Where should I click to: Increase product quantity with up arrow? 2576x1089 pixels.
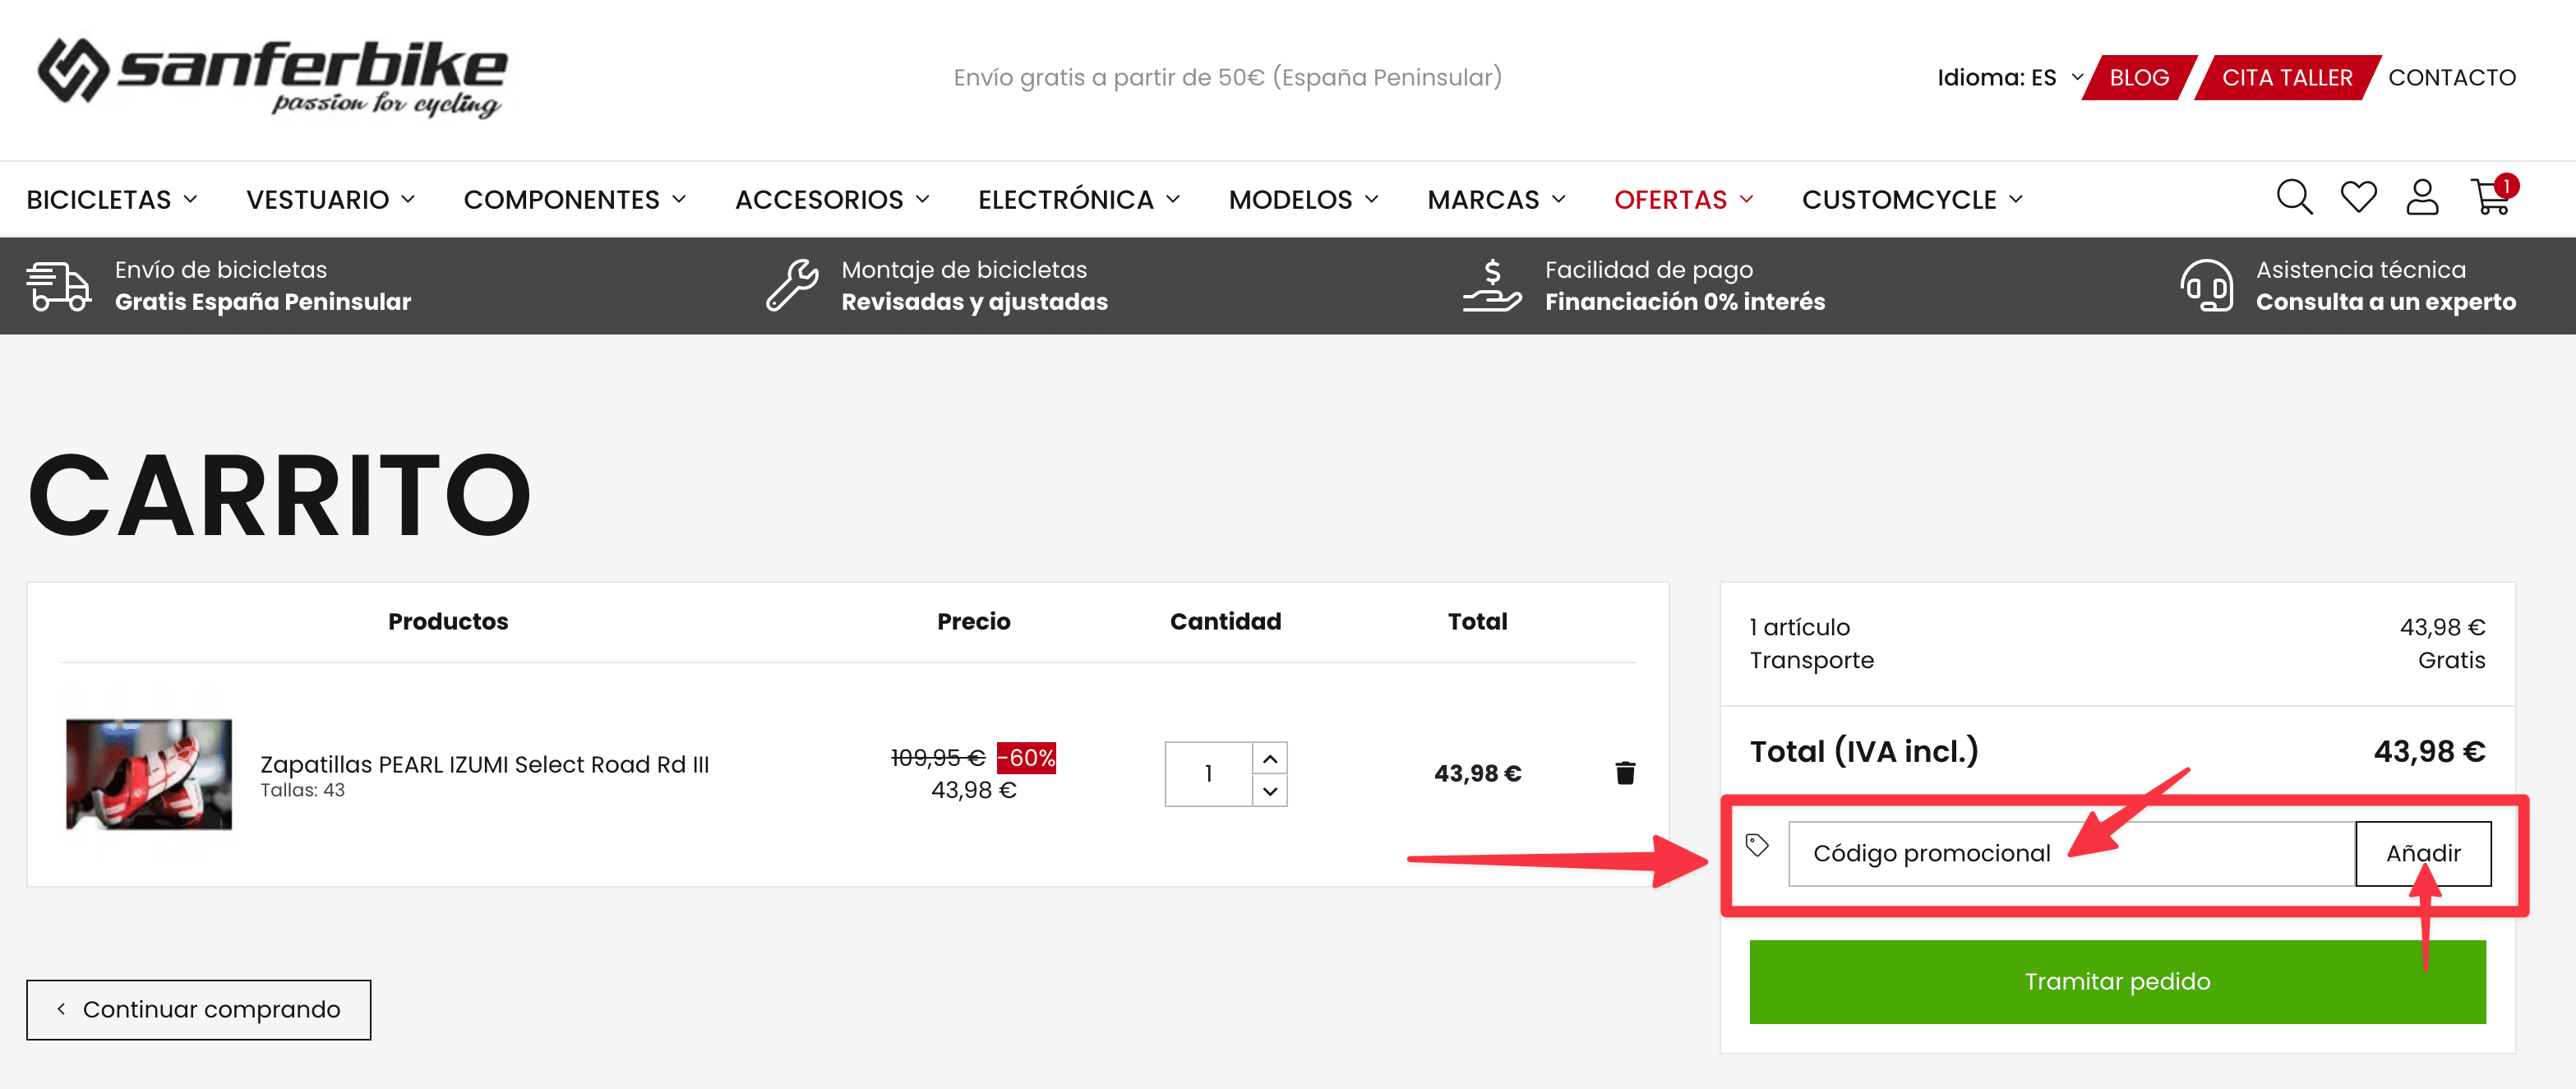[x=1270, y=758]
